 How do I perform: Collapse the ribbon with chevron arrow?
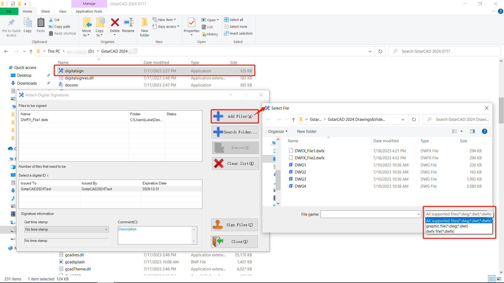pyautogui.click(x=494, y=11)
